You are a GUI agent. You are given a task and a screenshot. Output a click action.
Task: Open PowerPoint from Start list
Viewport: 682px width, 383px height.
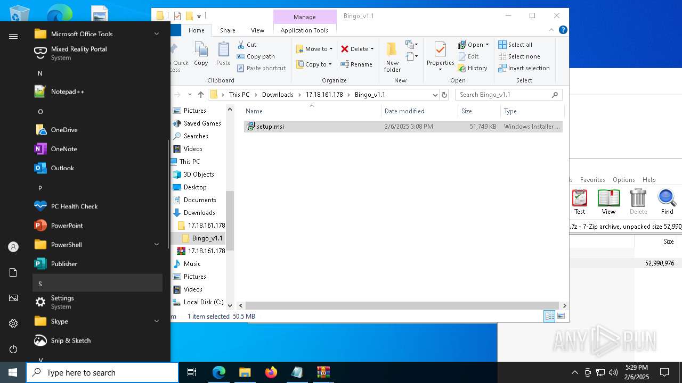[98, 226]
